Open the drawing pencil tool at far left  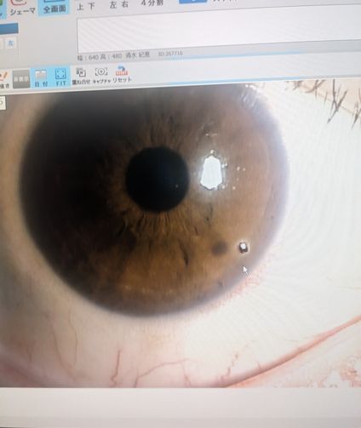pos(5,79)
